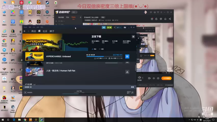This screenshot has height=122, width=217.
Task: Open the 社区 community tab in Steam
Action: click(45, 31)
